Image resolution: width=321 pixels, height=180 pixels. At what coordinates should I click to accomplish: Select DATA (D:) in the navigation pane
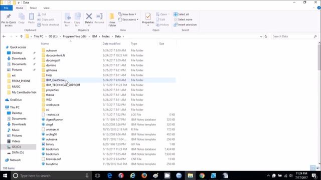tap(18, 152)
